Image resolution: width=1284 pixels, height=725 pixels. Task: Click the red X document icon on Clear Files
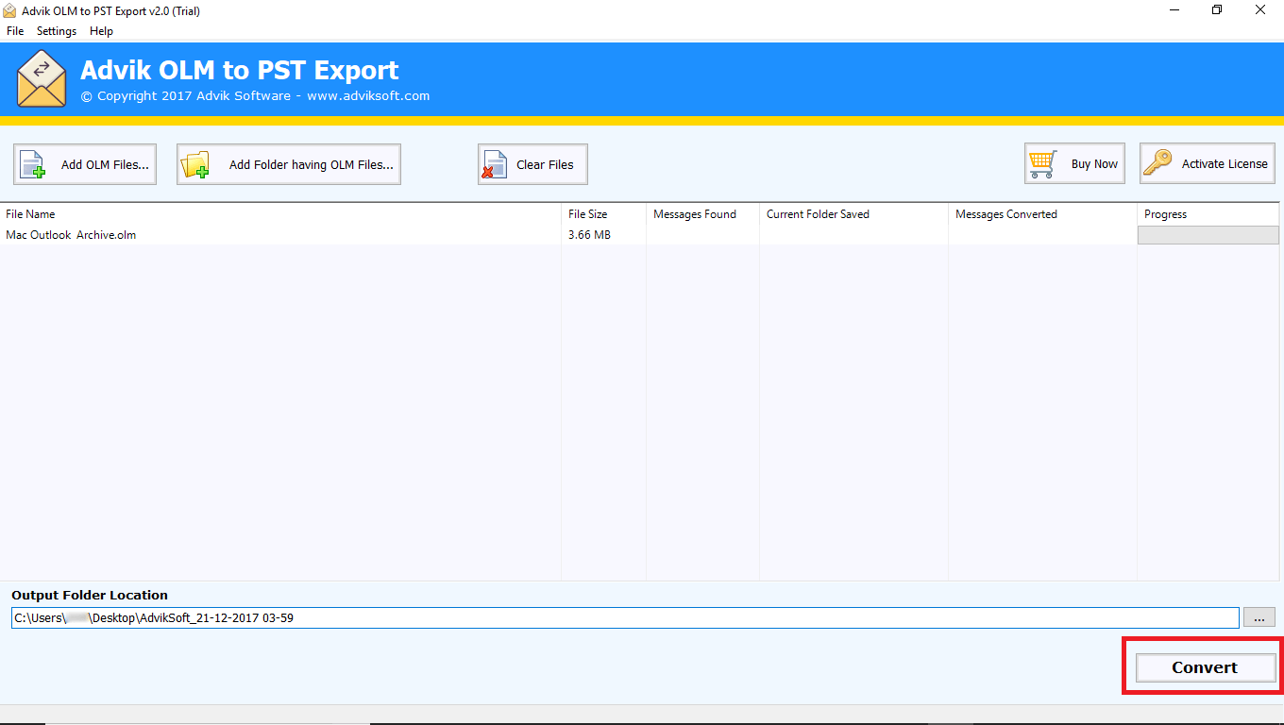495,164
